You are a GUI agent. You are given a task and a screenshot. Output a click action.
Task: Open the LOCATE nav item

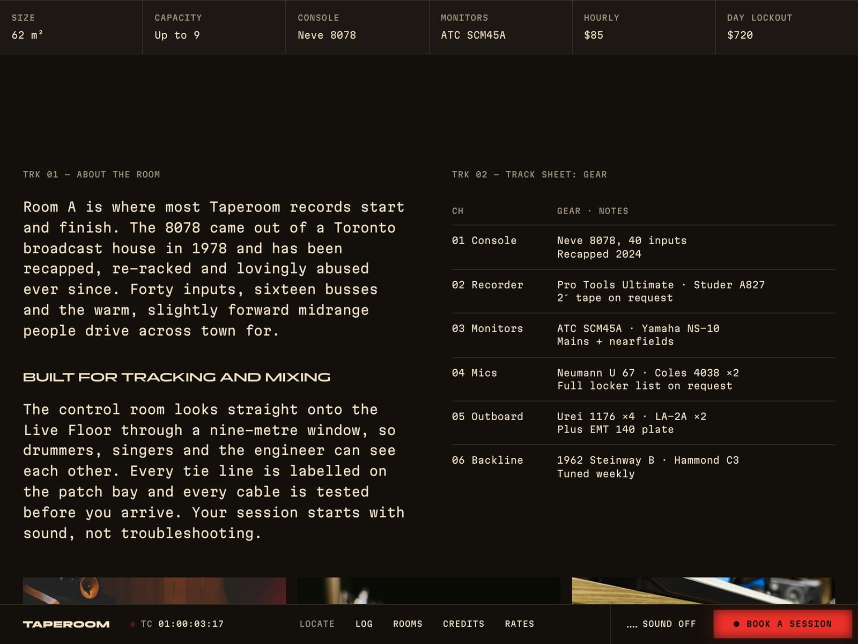[x=317, y=624]
